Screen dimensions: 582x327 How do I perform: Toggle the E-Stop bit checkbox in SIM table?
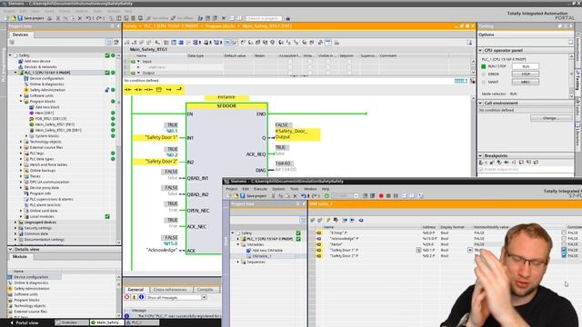[x=564, y=233]
